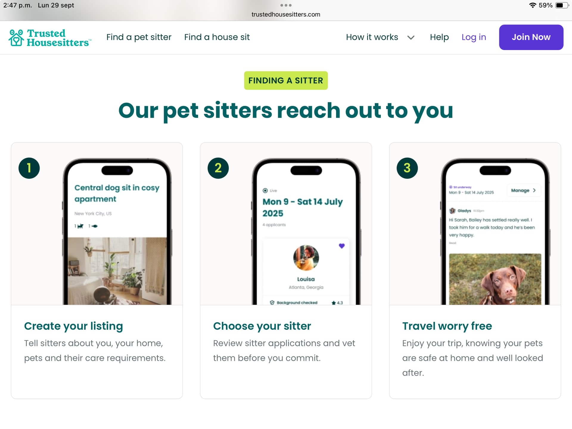Viewport: 572px width, 429px height.
Task: Tap the three-dot multitasking icon at top
Action: [x=286, y=5]
